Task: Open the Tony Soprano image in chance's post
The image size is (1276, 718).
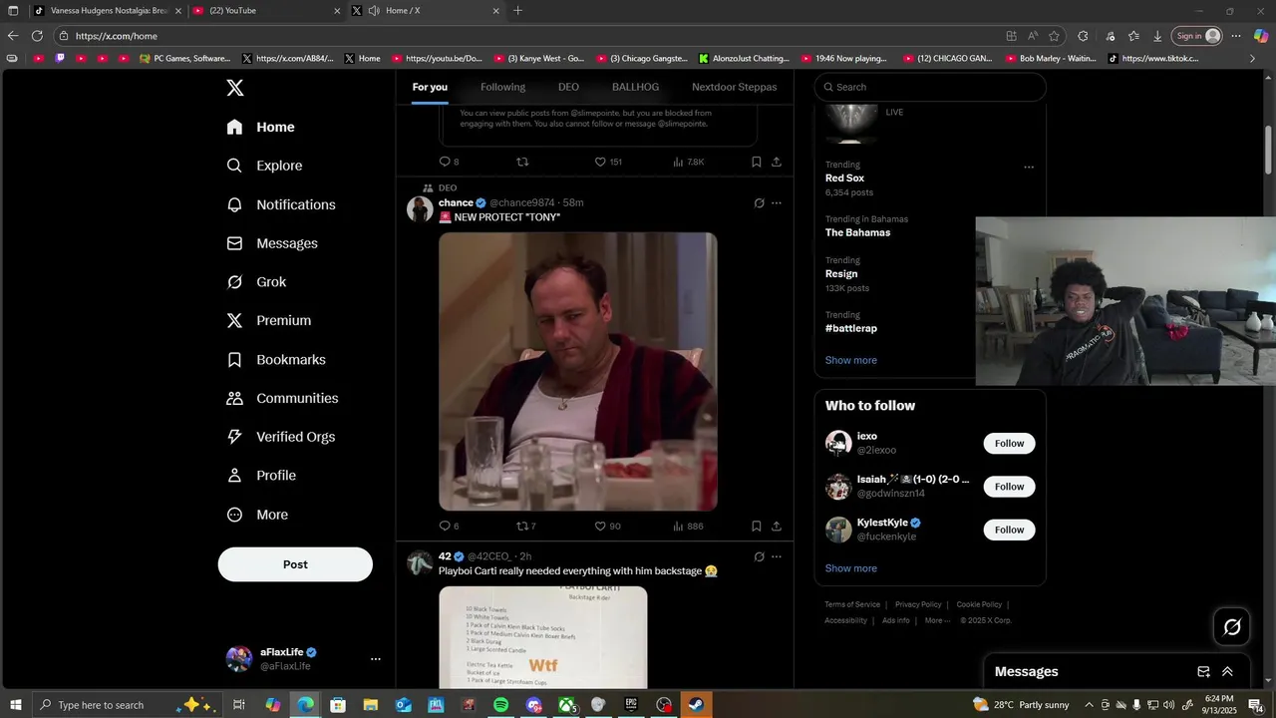Action: (578, 371)
